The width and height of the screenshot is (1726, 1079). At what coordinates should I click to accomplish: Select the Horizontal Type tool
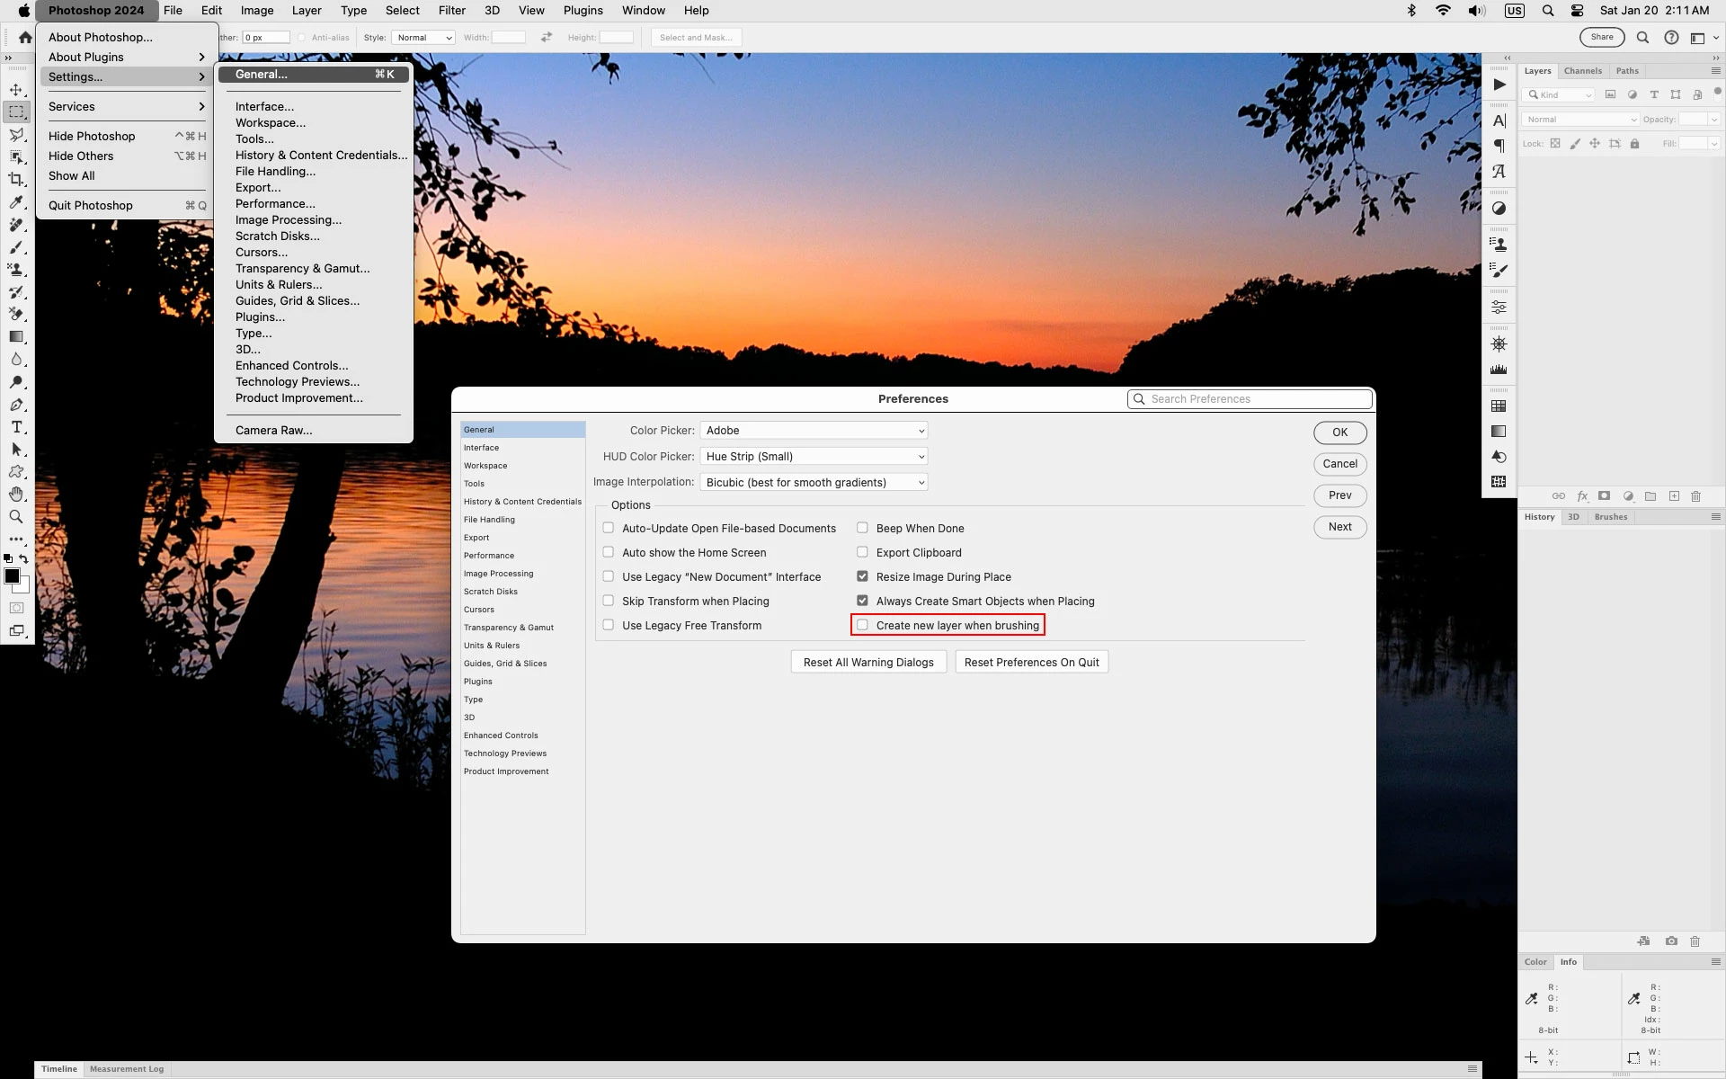16,427
